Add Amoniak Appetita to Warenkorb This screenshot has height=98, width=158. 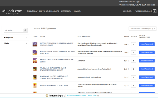[x=147, y=61]
